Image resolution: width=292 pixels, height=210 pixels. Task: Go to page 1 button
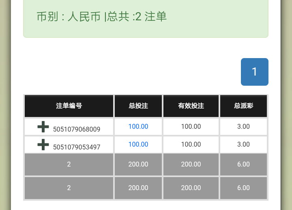(254, 72)
